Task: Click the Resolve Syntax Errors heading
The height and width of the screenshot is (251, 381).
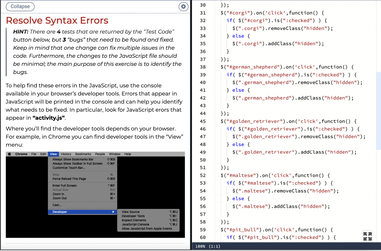Action: click(57, 20)
